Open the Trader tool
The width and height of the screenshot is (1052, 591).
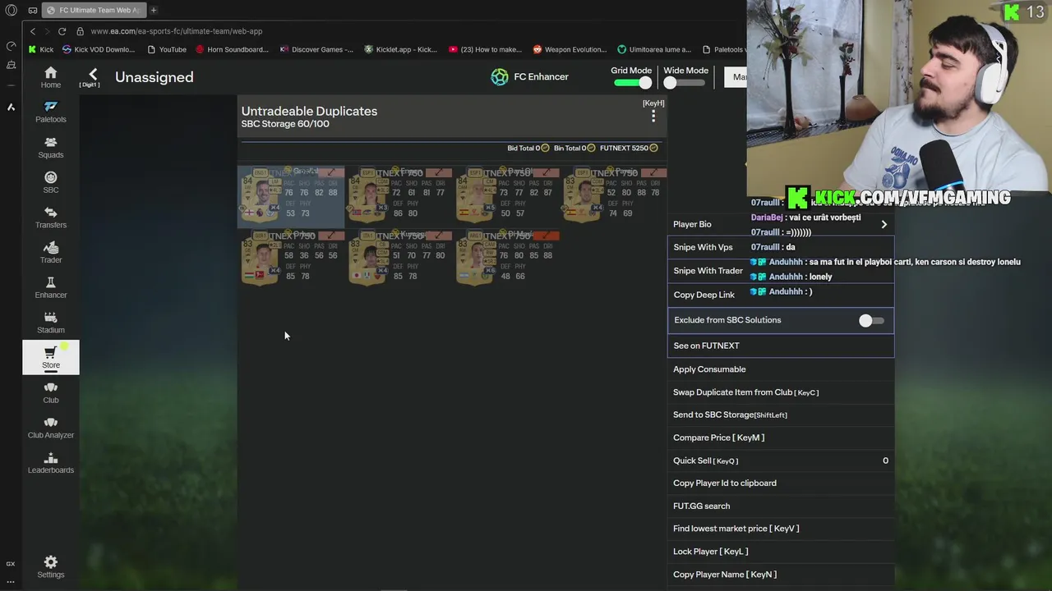click(51, 253)
